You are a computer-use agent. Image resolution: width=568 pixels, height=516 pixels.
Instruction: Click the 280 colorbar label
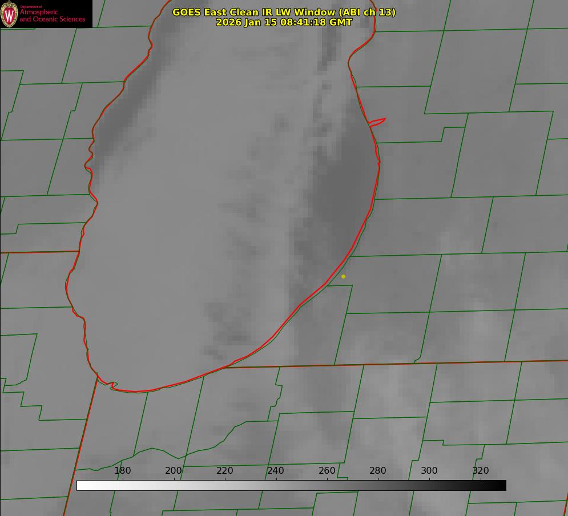[x=378, y=470]
